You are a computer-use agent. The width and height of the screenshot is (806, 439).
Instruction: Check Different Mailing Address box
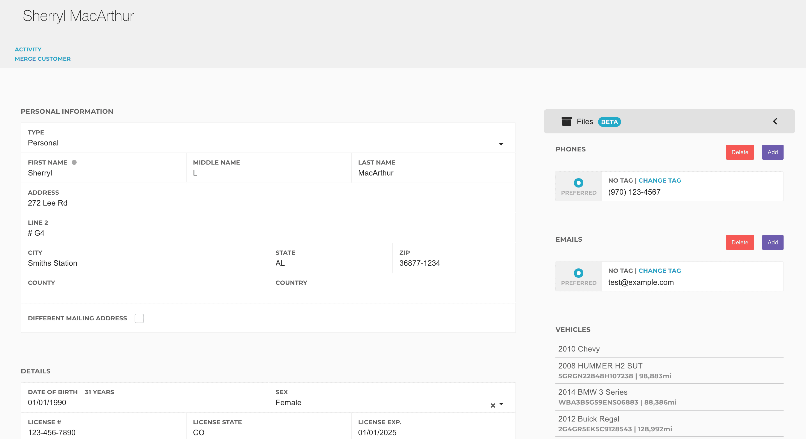tap(139, 318)
